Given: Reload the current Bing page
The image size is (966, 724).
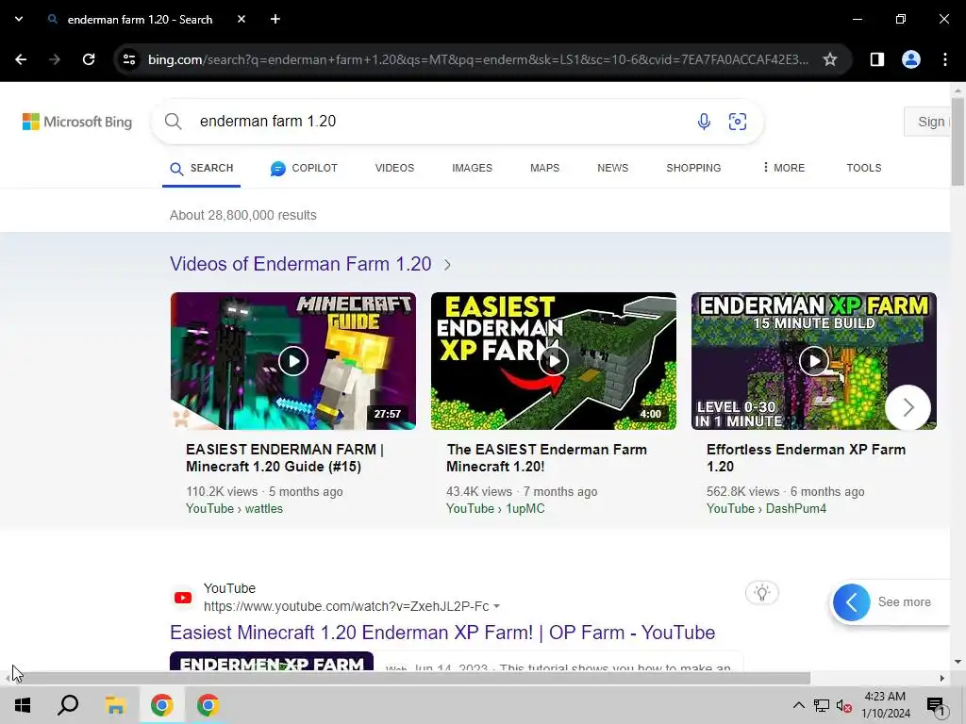Looking at the screenshot, I should [x=89, y=59].
